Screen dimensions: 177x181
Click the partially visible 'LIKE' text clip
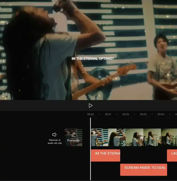click(x=172, y=155)
